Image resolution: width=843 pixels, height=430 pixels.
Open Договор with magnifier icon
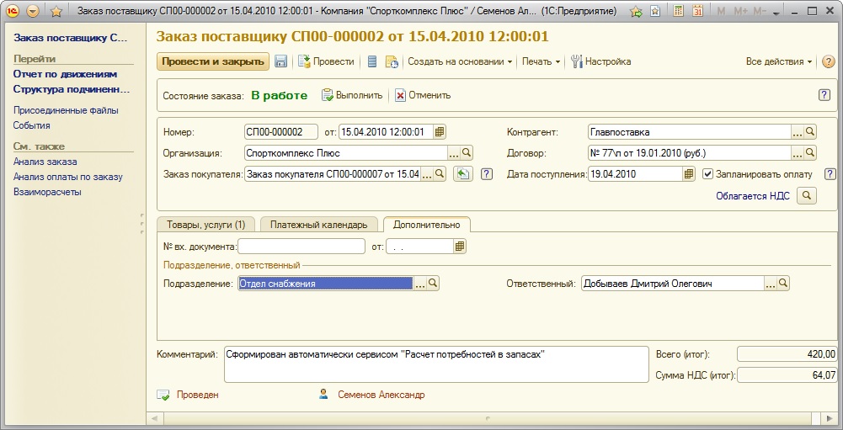pyautogui.click(x=810, y=153)
